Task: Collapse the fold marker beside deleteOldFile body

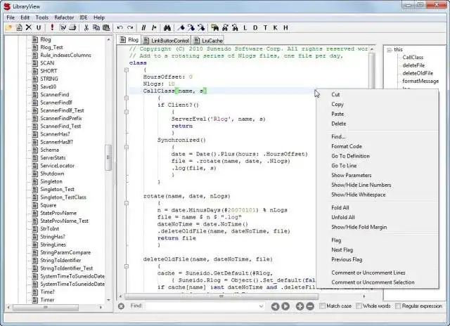Action: 127,266
